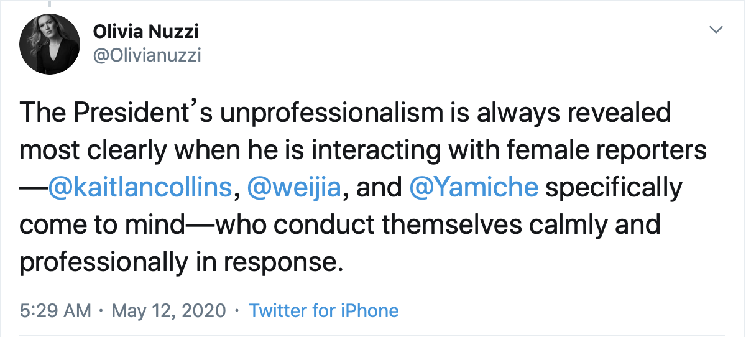
Task: Open the Olivia Nuzzi display name
Action: click(x=145, y=30)
